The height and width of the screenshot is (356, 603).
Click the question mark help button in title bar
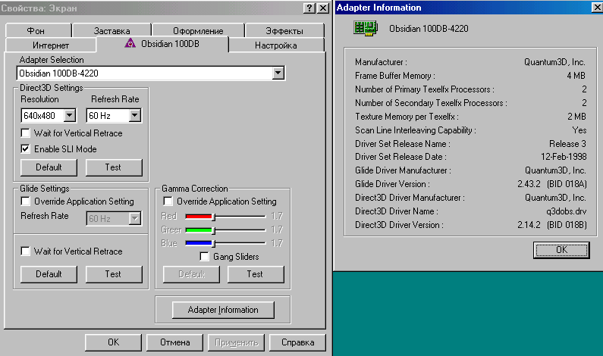point(309,8)
